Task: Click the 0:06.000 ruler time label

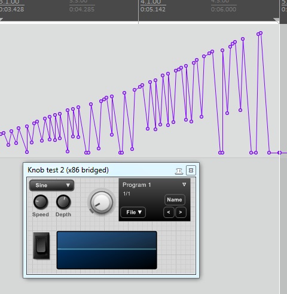Action: [x=224, y=10]
